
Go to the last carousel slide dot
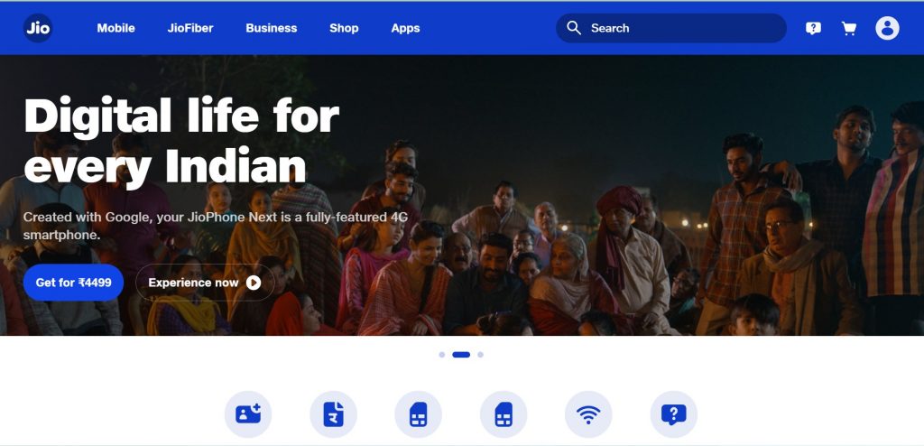click(480, 355)
